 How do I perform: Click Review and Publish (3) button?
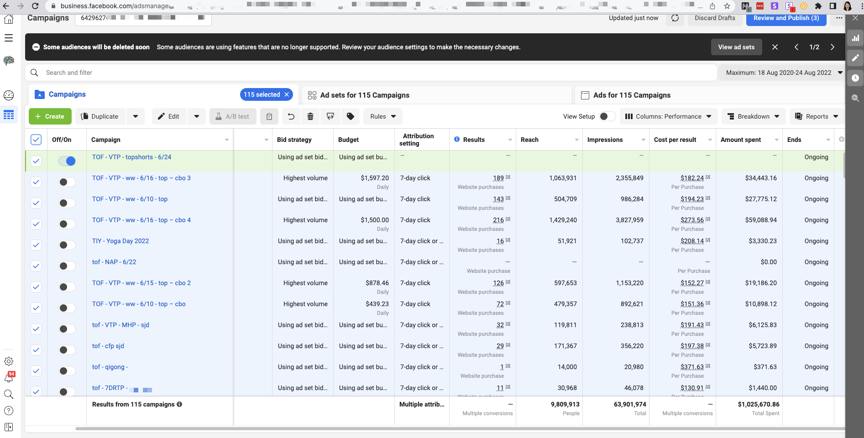pos(786,18)
